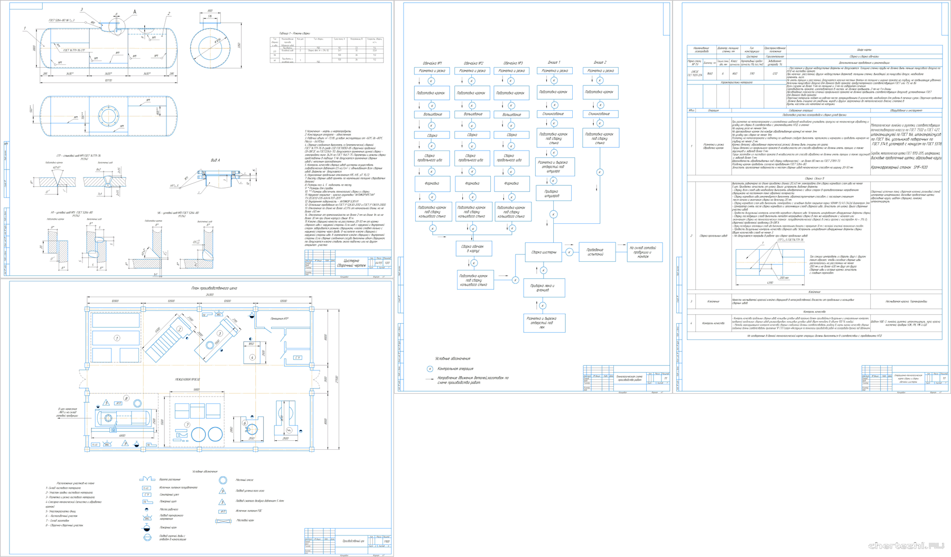Click the 'Цистерна Сборочный чертеж' title block

(351, 263)
